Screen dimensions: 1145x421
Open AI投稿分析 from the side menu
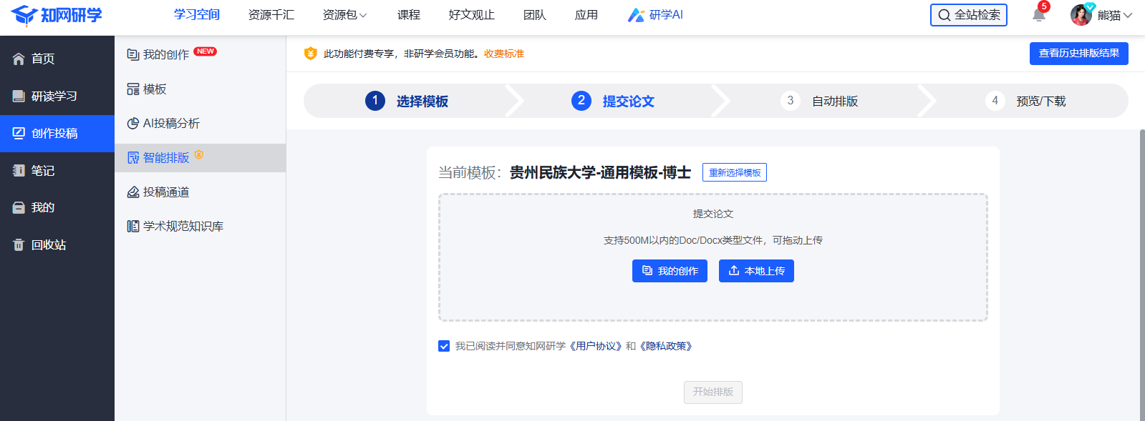coord(170,124)
